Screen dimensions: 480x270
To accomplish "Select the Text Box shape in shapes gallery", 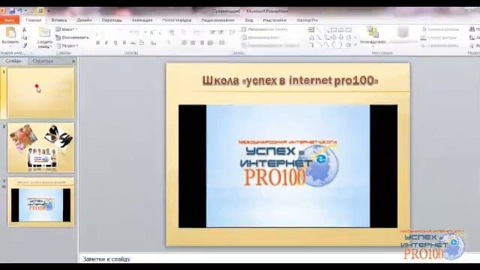I will click(x=311, y=30).
